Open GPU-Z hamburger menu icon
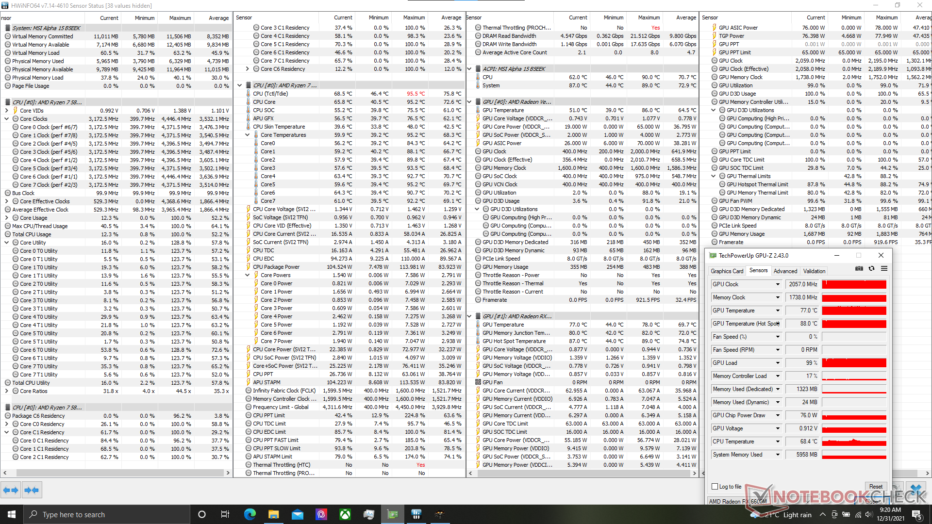The width and height of the screenshot is (932, 524). [884, 268]
